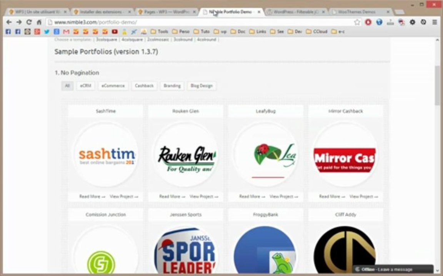Open the Doc bookmarks folder
The height and width of the screenshot is (276, 443).
tap(238, 31)
